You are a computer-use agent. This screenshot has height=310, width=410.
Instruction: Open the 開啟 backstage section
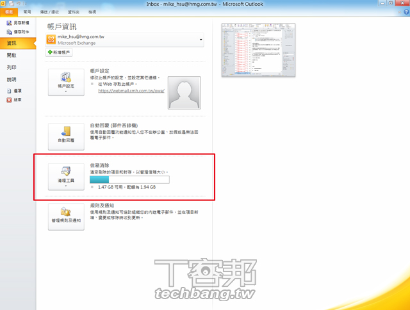pos(12,55)
